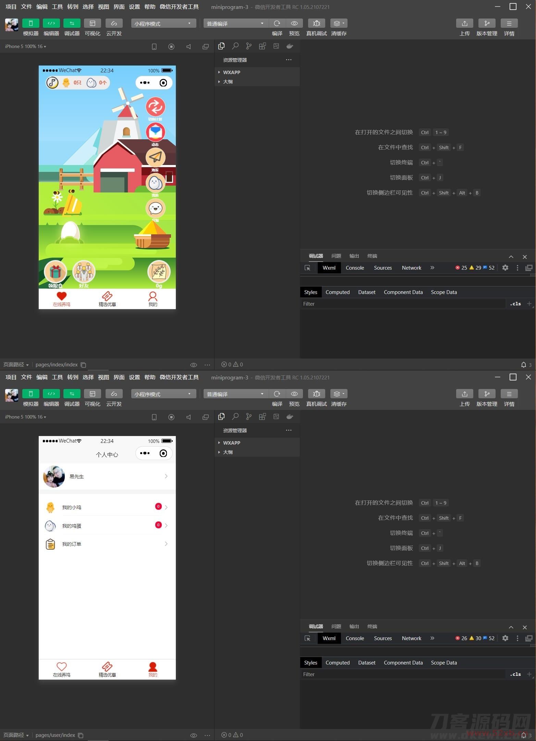Click the red error badge showing 25
Screen dimensions: 536x741
coord(461,268)
